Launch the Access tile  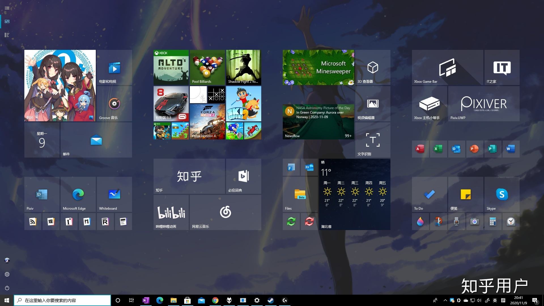(x=420, y=149)
